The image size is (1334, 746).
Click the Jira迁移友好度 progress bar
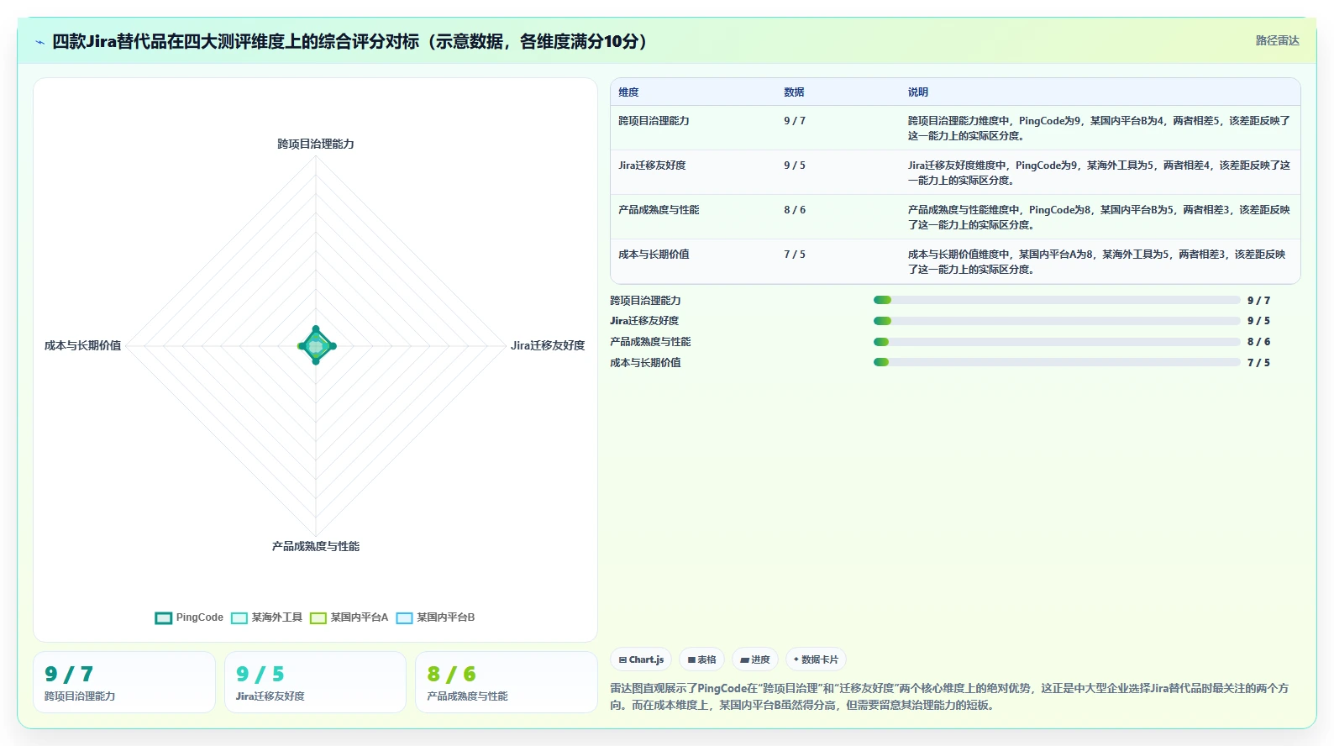tap(1057, 321)
